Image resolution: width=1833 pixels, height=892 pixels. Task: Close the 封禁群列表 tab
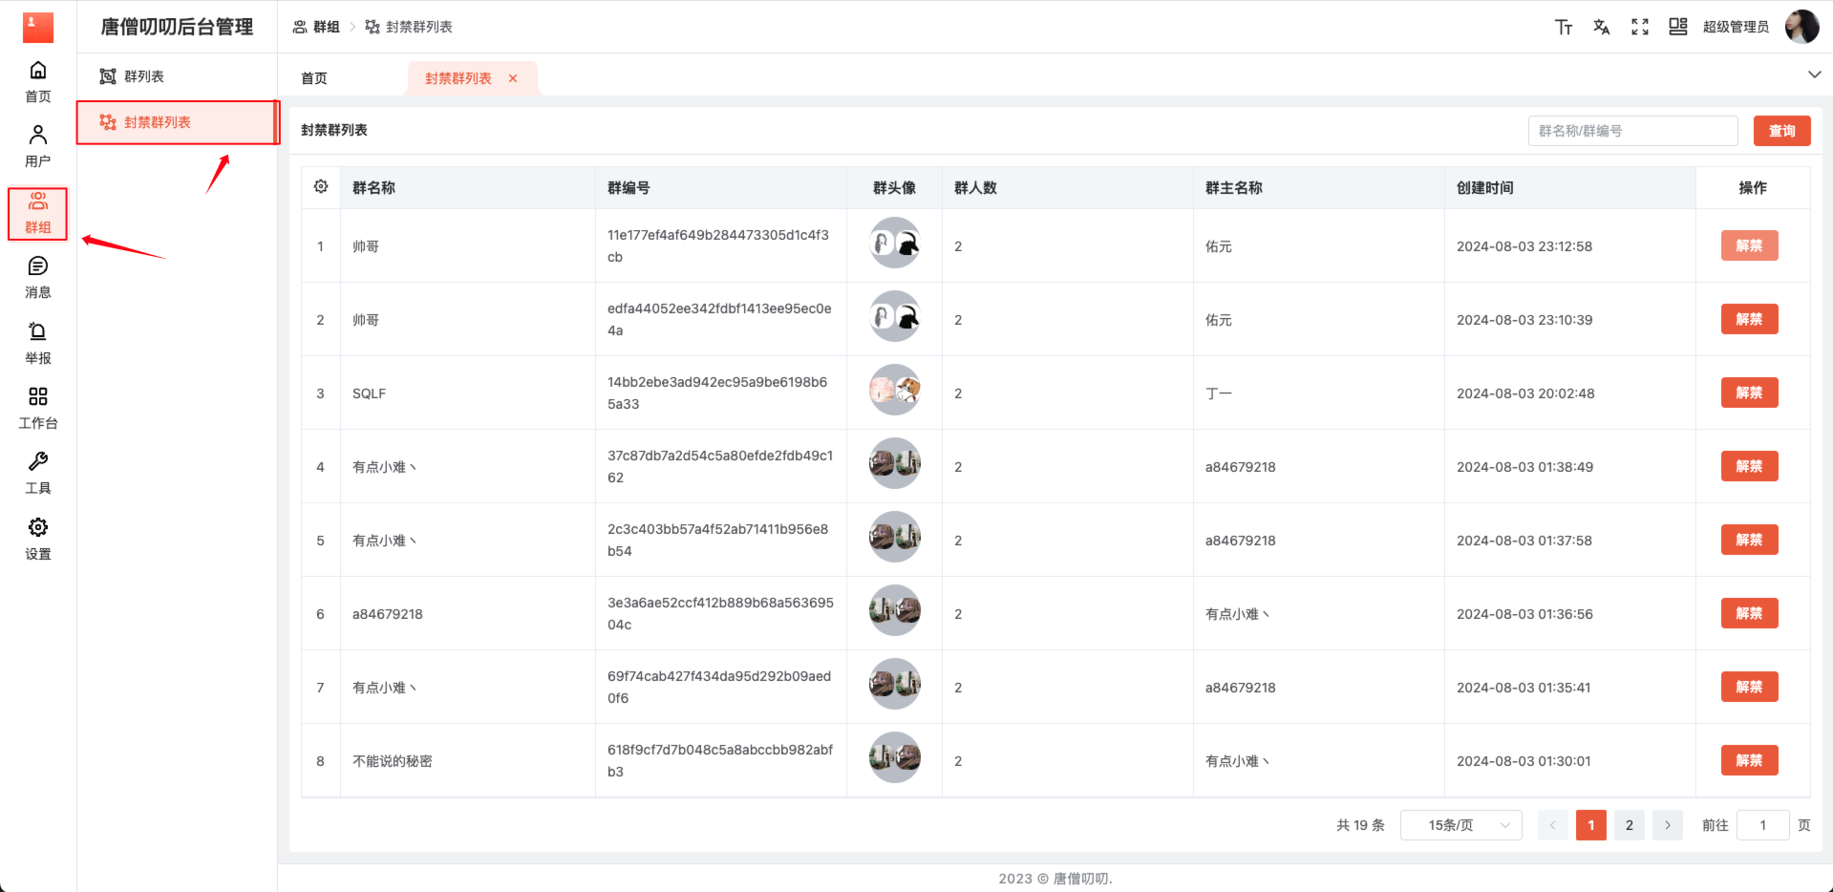coord(513,78)
